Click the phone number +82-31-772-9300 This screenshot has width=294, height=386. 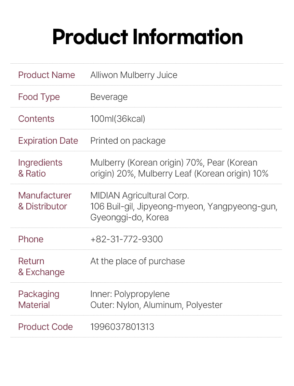[x=126, y=239]
